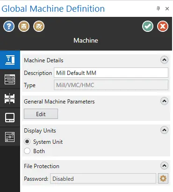The image size is (173, 192).
Task: Pin the Global Machine Definition panel
Action: point(158,8)
